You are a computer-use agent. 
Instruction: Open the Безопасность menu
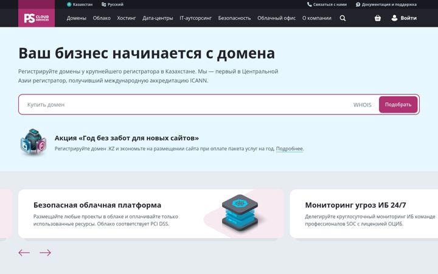234,18
